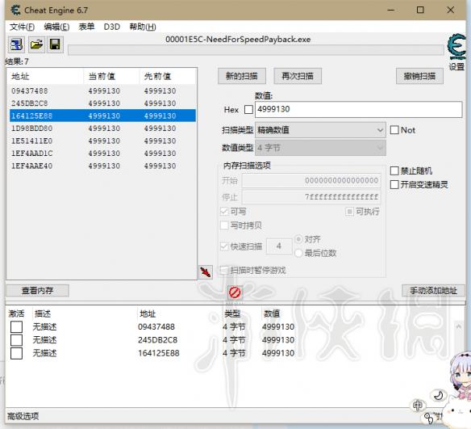
Task: Click the fast scan alignment value field
Action: (x=279, y=246)
